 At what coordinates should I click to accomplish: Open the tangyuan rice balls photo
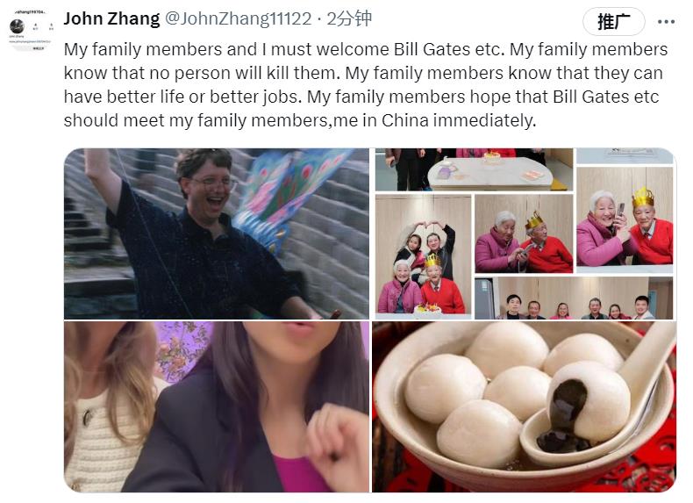(x=525, y=406)
